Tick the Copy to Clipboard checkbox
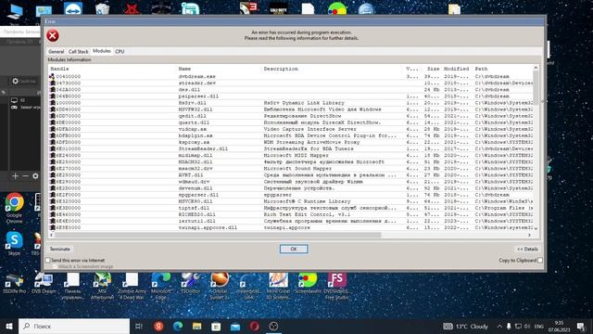 tap(540, 260)
